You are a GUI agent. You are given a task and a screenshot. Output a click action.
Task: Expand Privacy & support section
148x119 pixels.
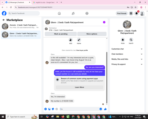127,64
